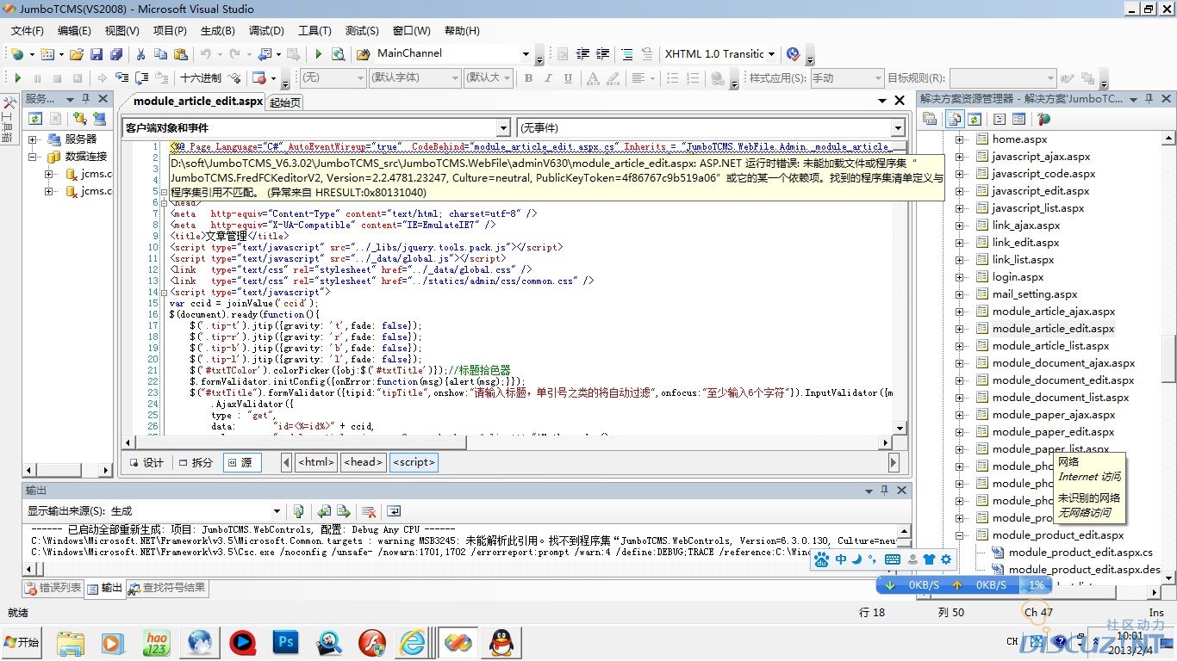The height and width of the screenshot is (661, 1177).
Task: Open the 调试(D) debug menu
Action: click(x=266, y=31)
